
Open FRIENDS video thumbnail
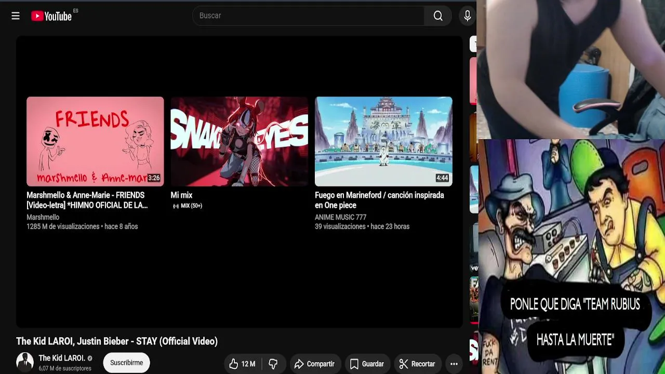95,141
